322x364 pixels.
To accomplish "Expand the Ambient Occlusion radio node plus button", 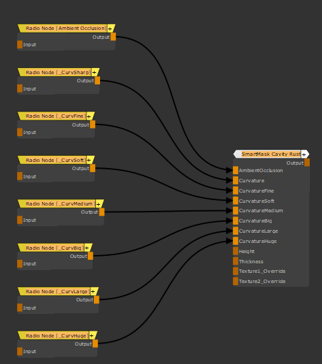I will [x=110, y=29].
